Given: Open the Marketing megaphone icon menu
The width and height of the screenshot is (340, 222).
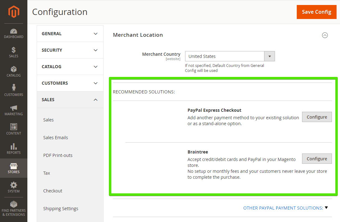Looking at the screenshot, I should click(14, 110).
